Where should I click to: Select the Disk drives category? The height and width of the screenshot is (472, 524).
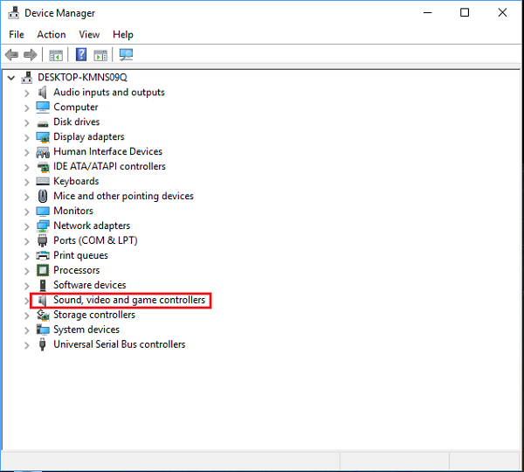pos(76,121)
